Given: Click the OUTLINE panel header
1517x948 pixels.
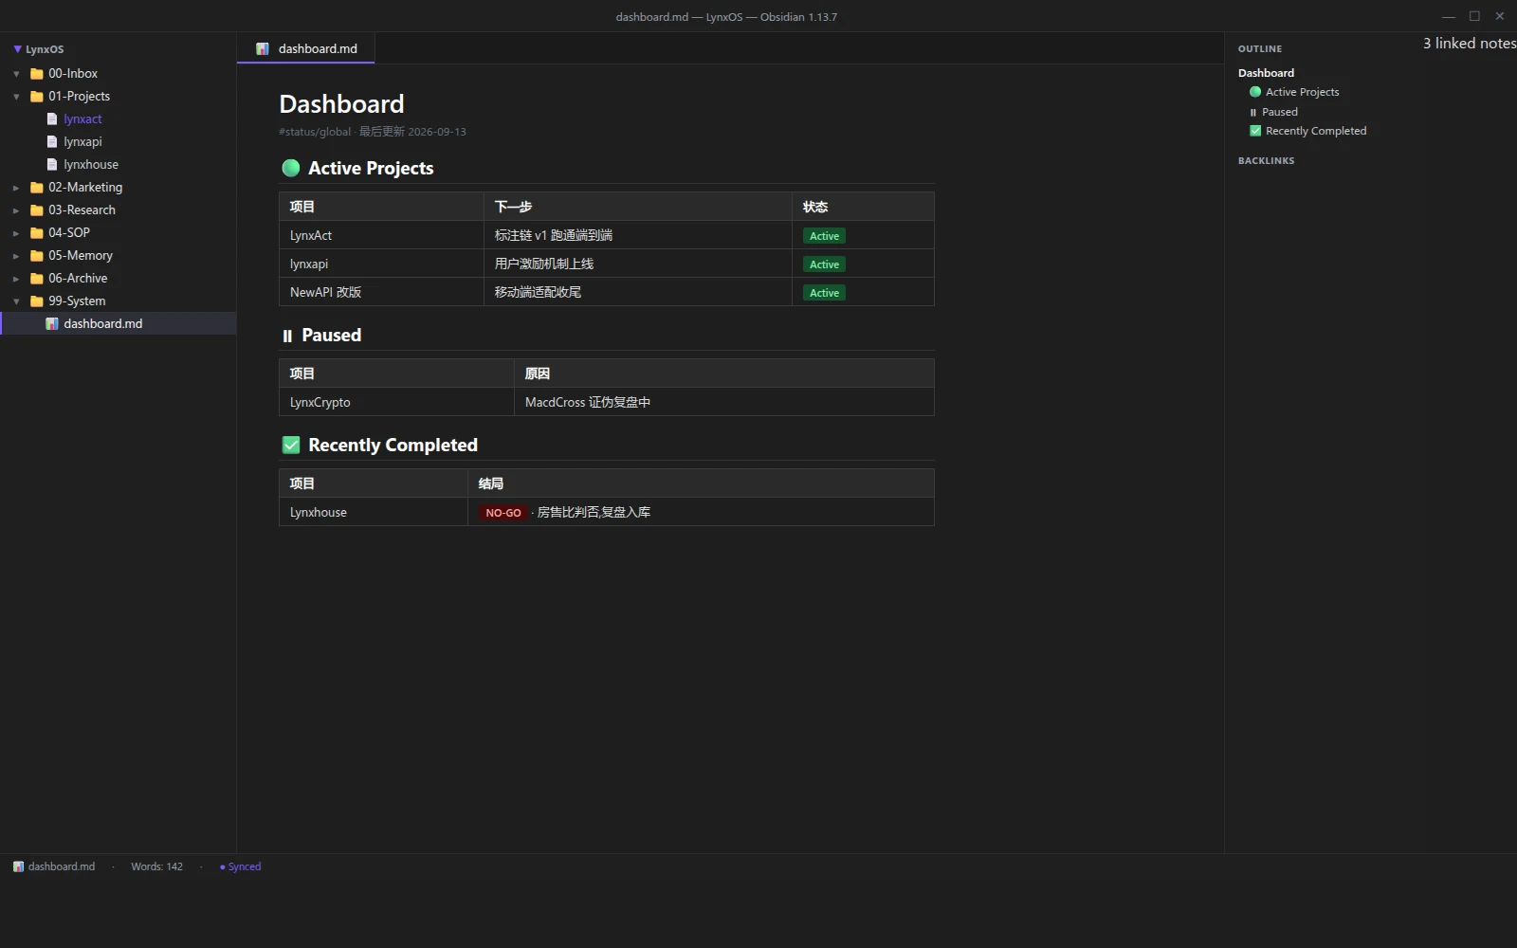Looking at the screenshot, I should click(x=1259, y=49).
